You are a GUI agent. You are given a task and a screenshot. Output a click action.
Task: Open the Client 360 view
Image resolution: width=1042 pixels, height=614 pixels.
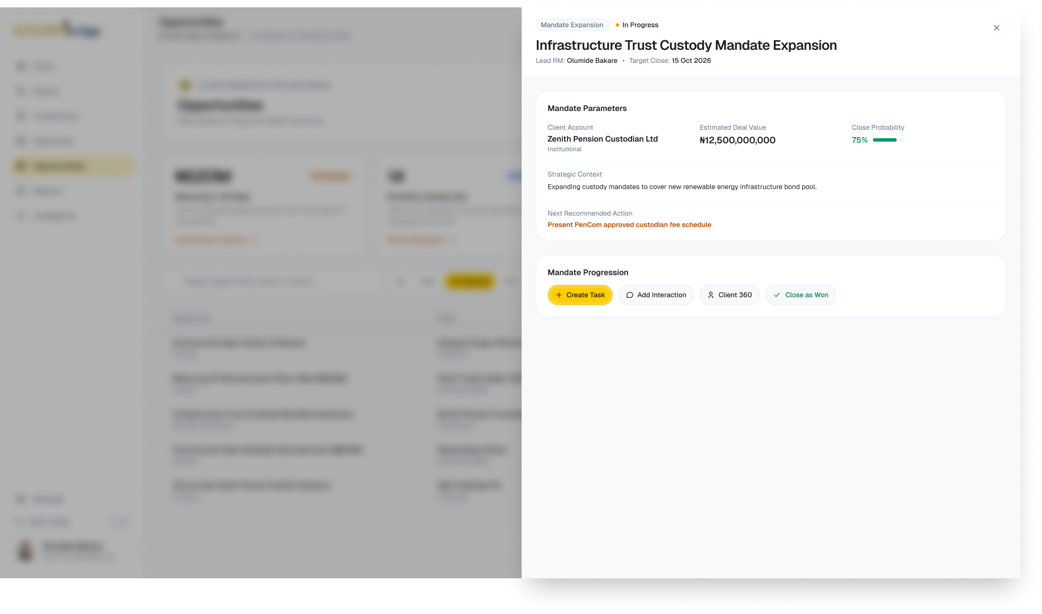pos(729,295)
